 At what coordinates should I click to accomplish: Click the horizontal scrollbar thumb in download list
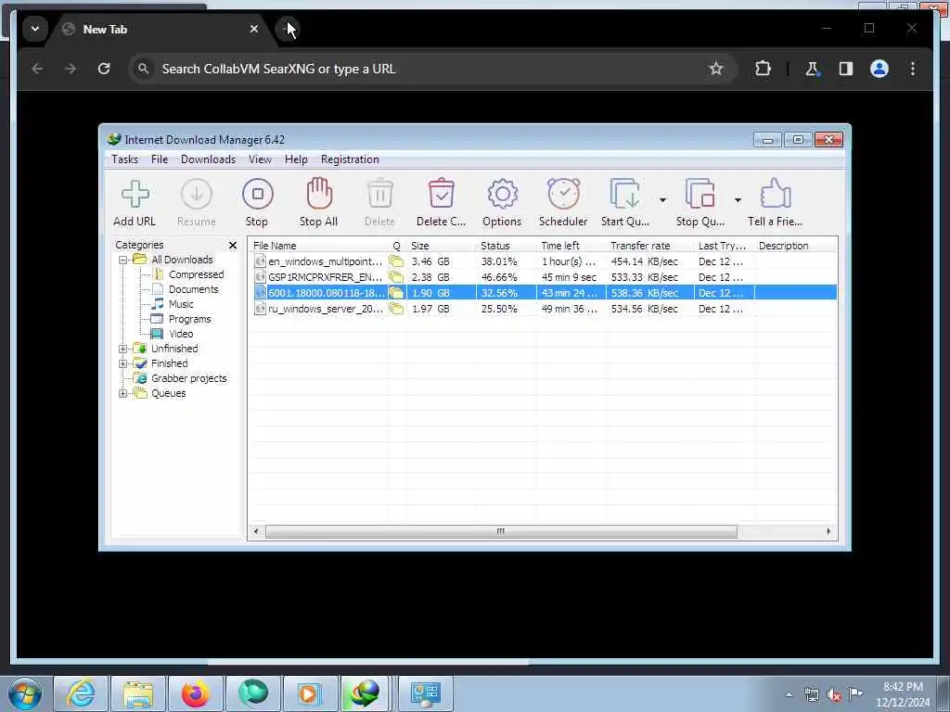(501, 531)
